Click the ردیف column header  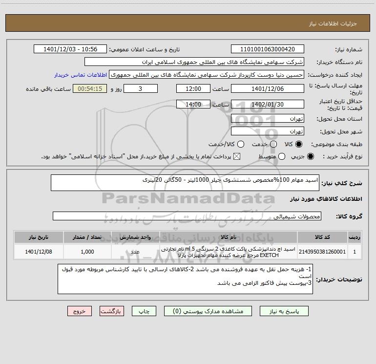point(355,237)
